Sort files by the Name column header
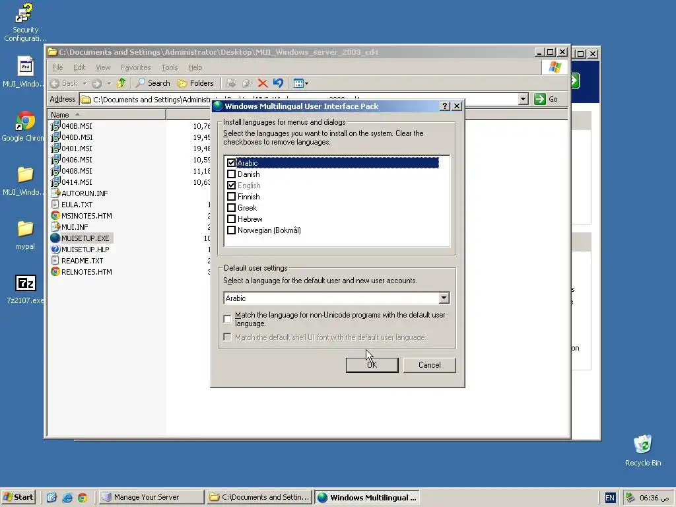 106,115
